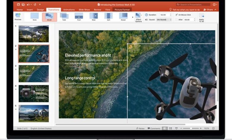Apply the Split transition

coord(109,17)
